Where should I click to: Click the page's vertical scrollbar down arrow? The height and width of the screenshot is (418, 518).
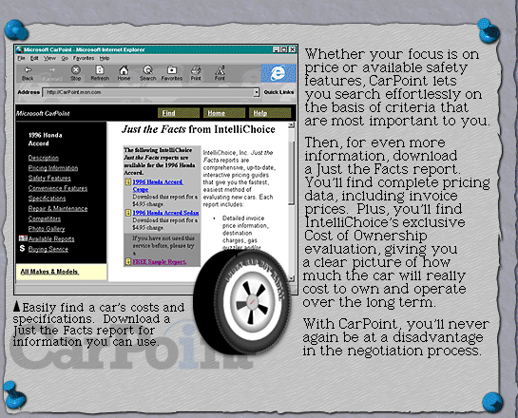click(292, 278)
